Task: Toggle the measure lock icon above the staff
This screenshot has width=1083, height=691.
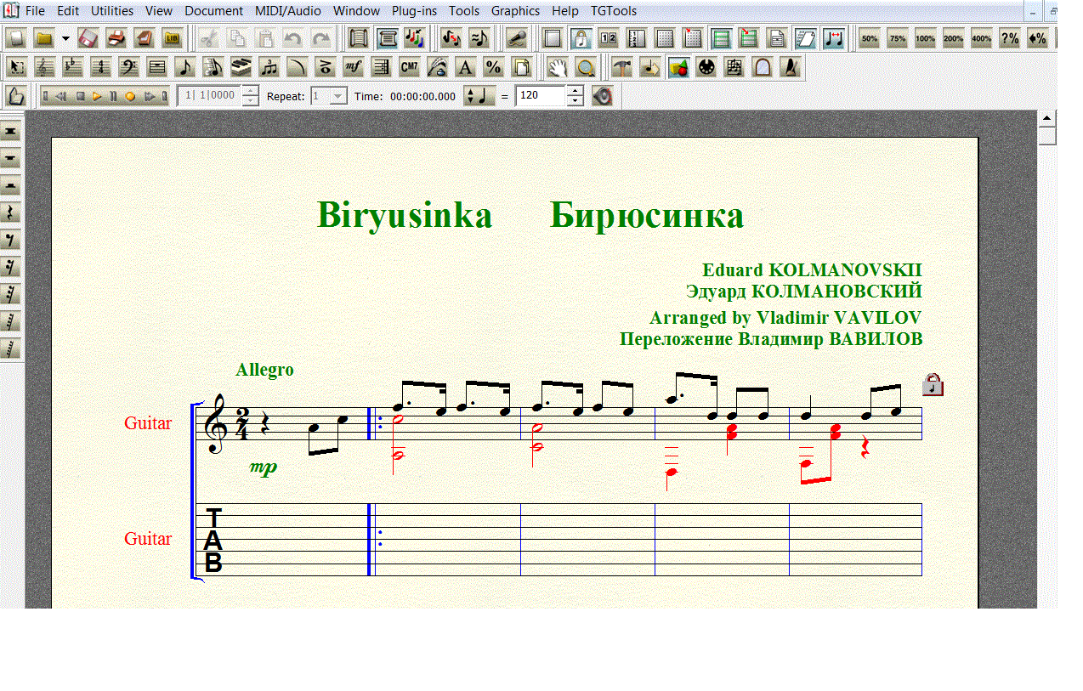Action: tap(933, 385)
